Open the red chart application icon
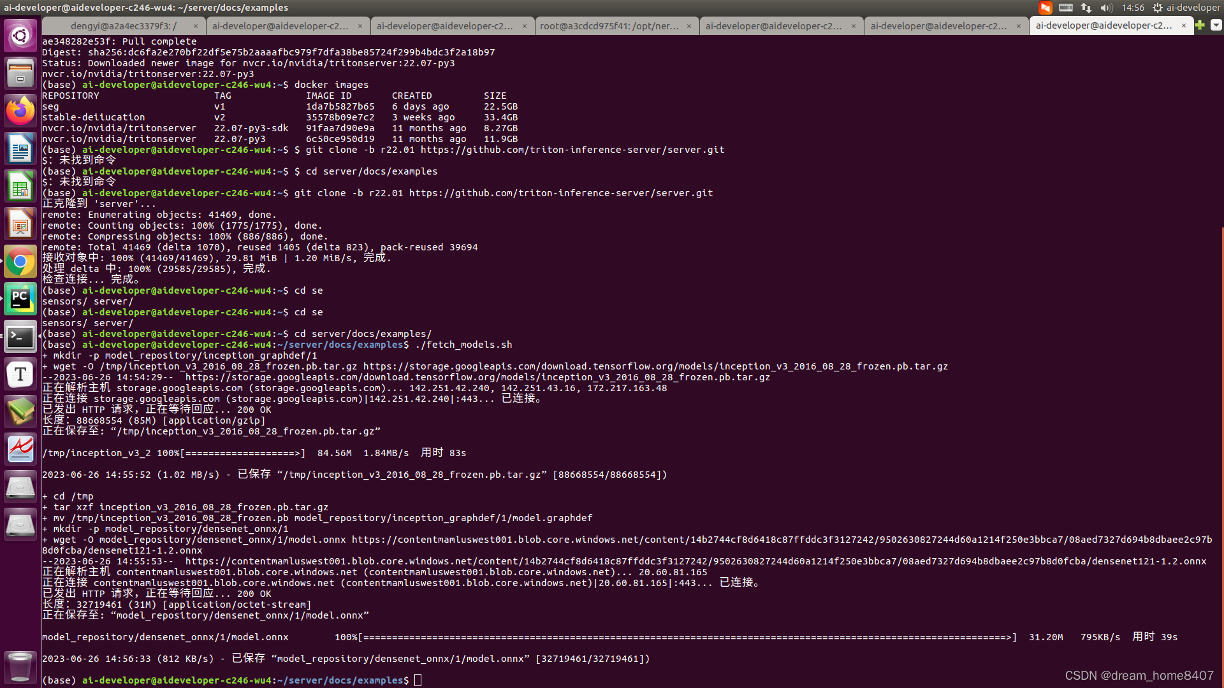The width and height of the screenshot is (1224, 688). tap(20, 449)
